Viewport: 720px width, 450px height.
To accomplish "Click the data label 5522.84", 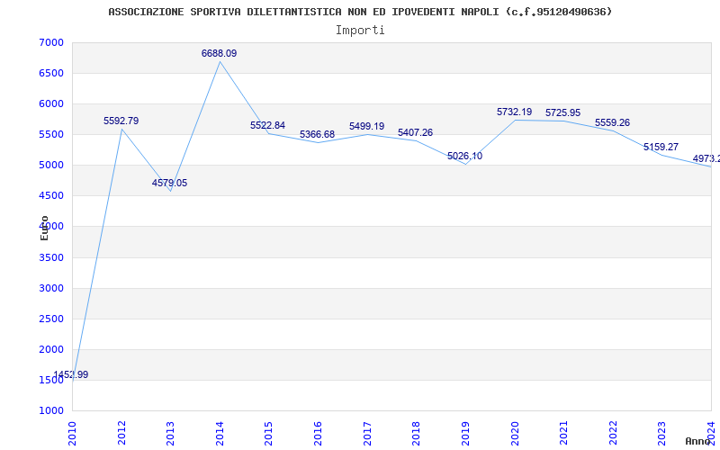I will [267, 126].
